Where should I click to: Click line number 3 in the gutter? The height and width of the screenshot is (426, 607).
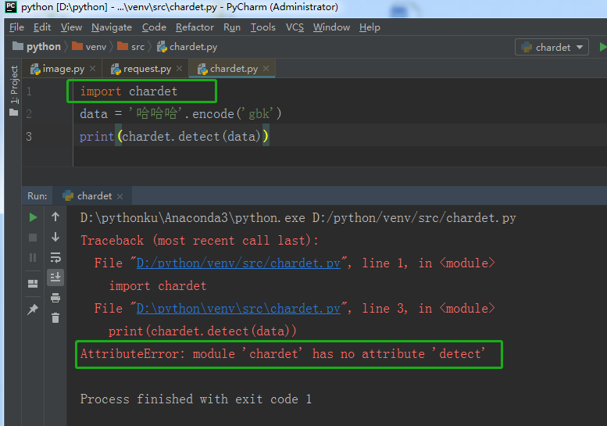tap(29, 136)
